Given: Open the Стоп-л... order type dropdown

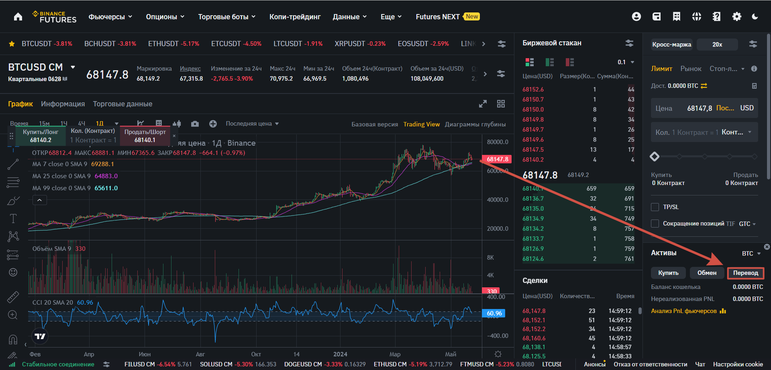Looking at the screenshot, I should (x=727, y=69).
